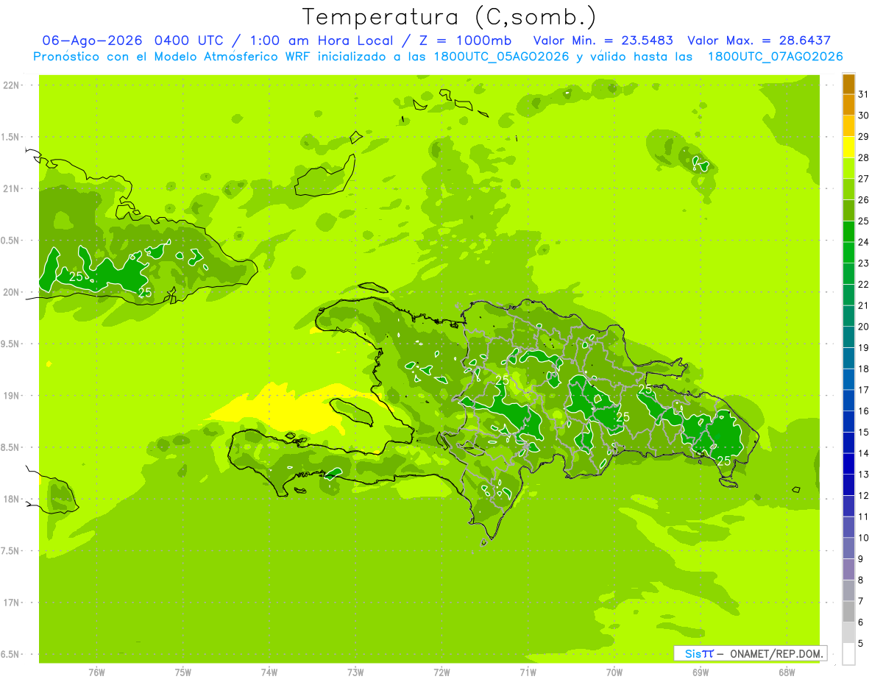Click the Valor Min. = 23.5483 text

point(603,40)
